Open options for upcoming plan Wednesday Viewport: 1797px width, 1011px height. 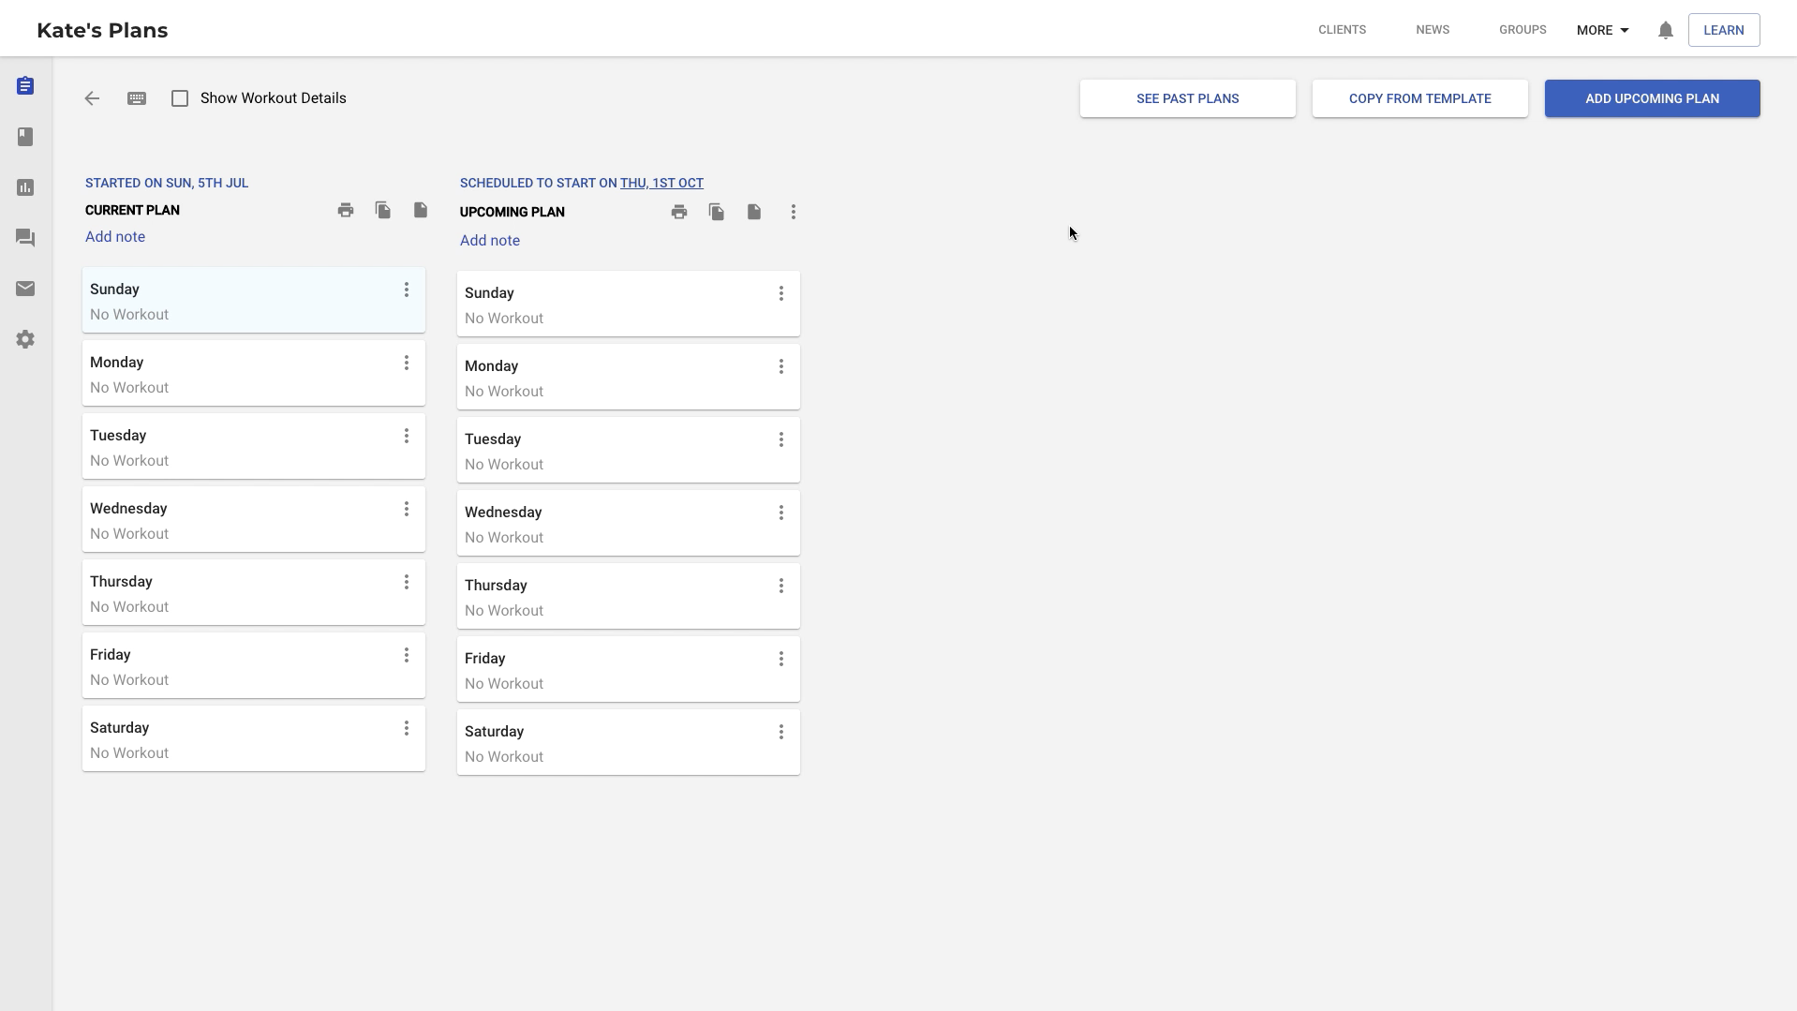point(781,513)
